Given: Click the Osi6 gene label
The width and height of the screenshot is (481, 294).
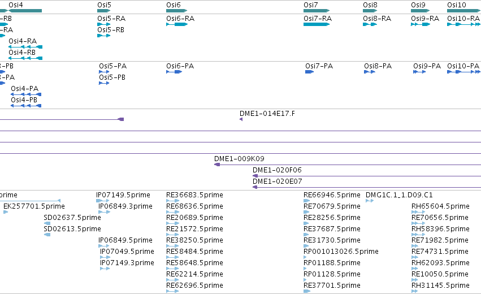Looking at the screenshot, I should 174,5.
